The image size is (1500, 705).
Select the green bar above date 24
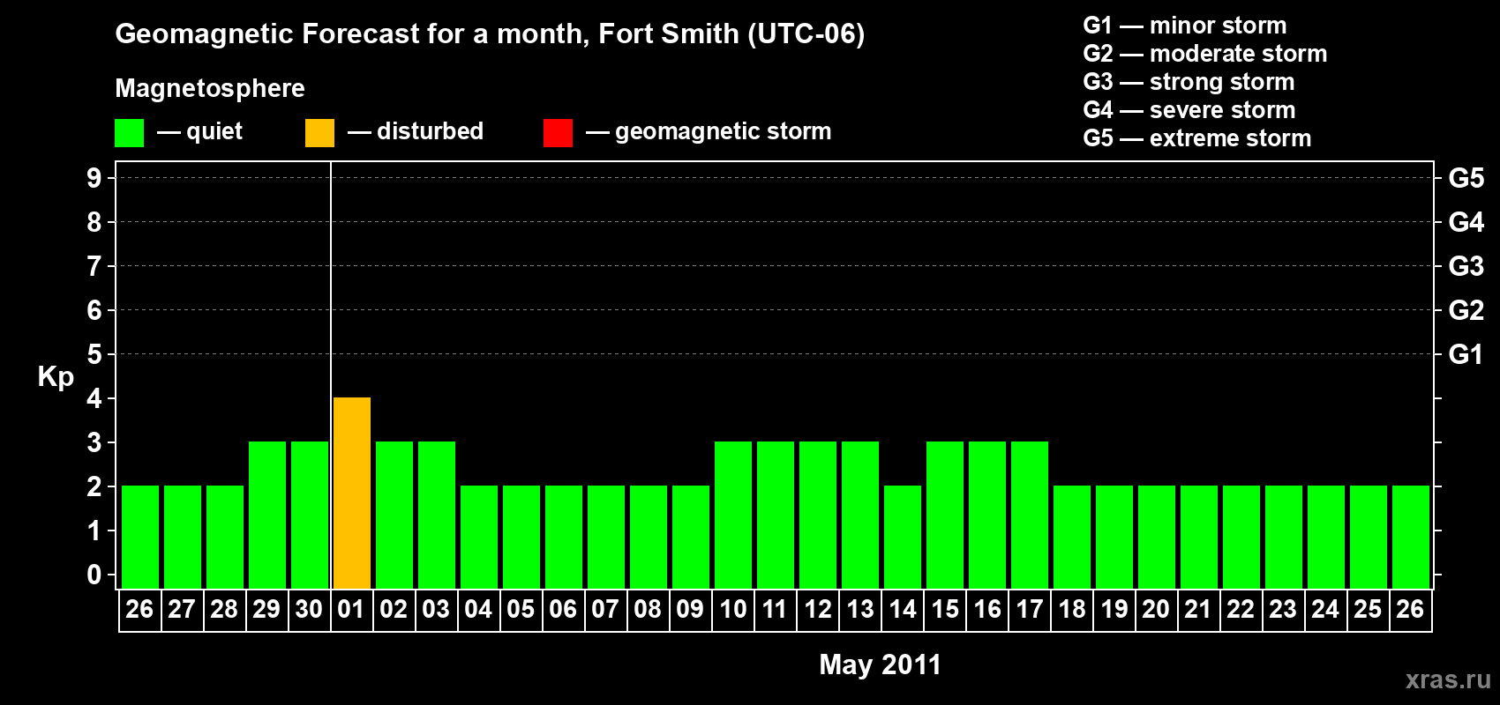point(1326,538)
